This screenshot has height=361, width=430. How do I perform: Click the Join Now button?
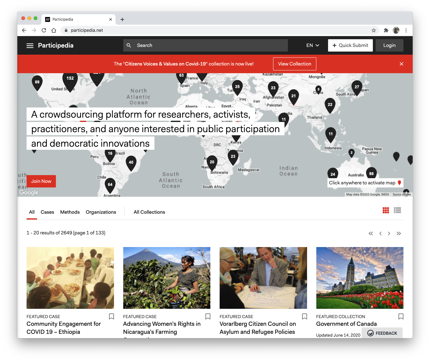(41, 181)
